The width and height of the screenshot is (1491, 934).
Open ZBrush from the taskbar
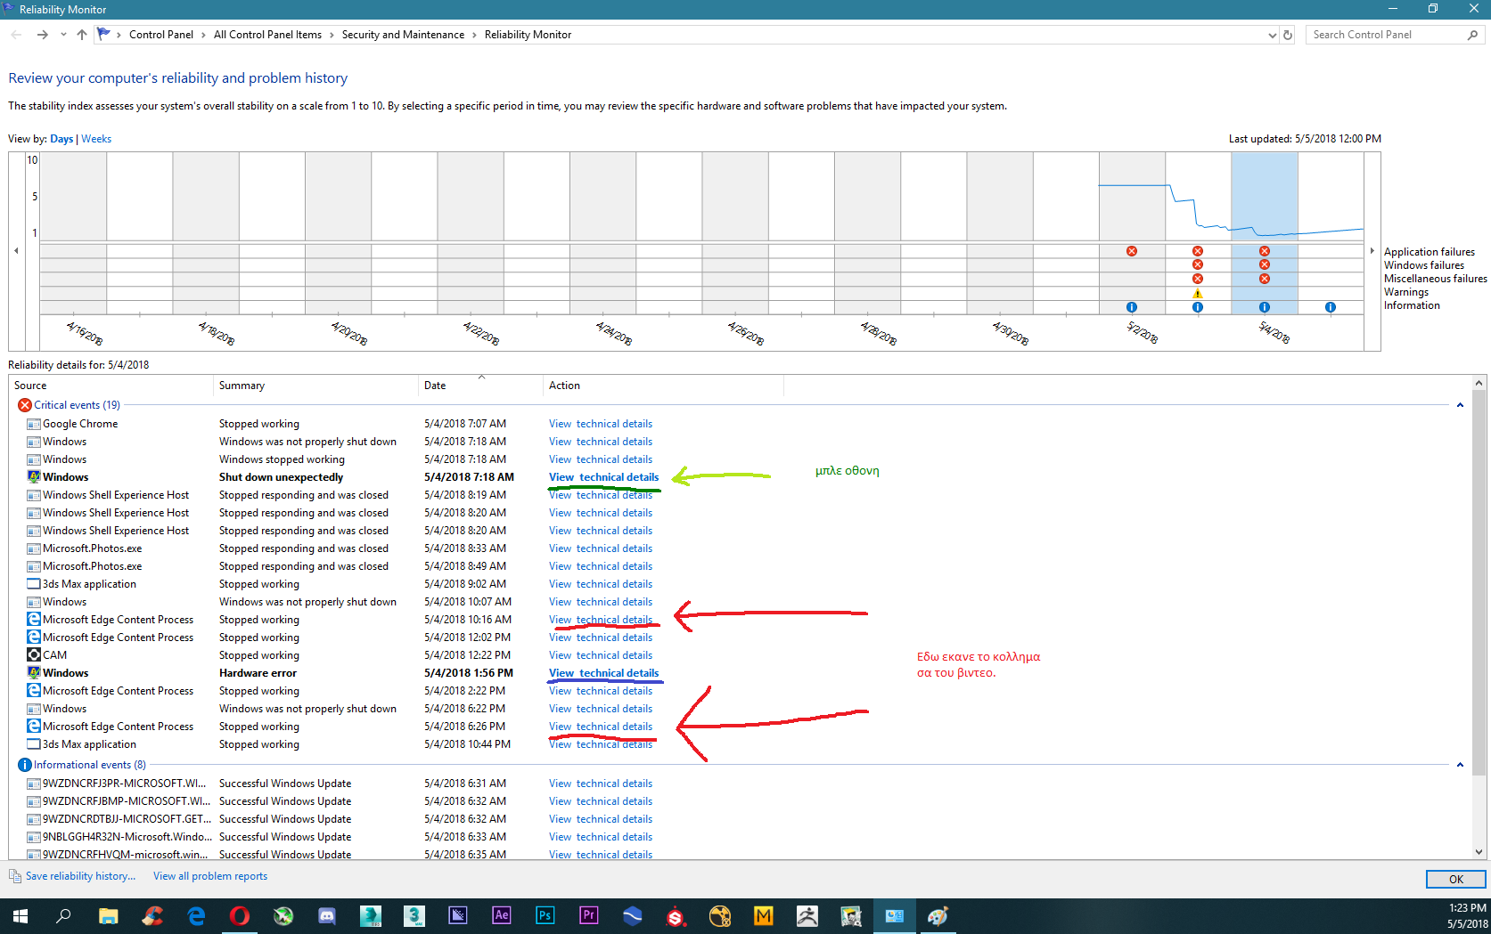(x=807, y=916)
